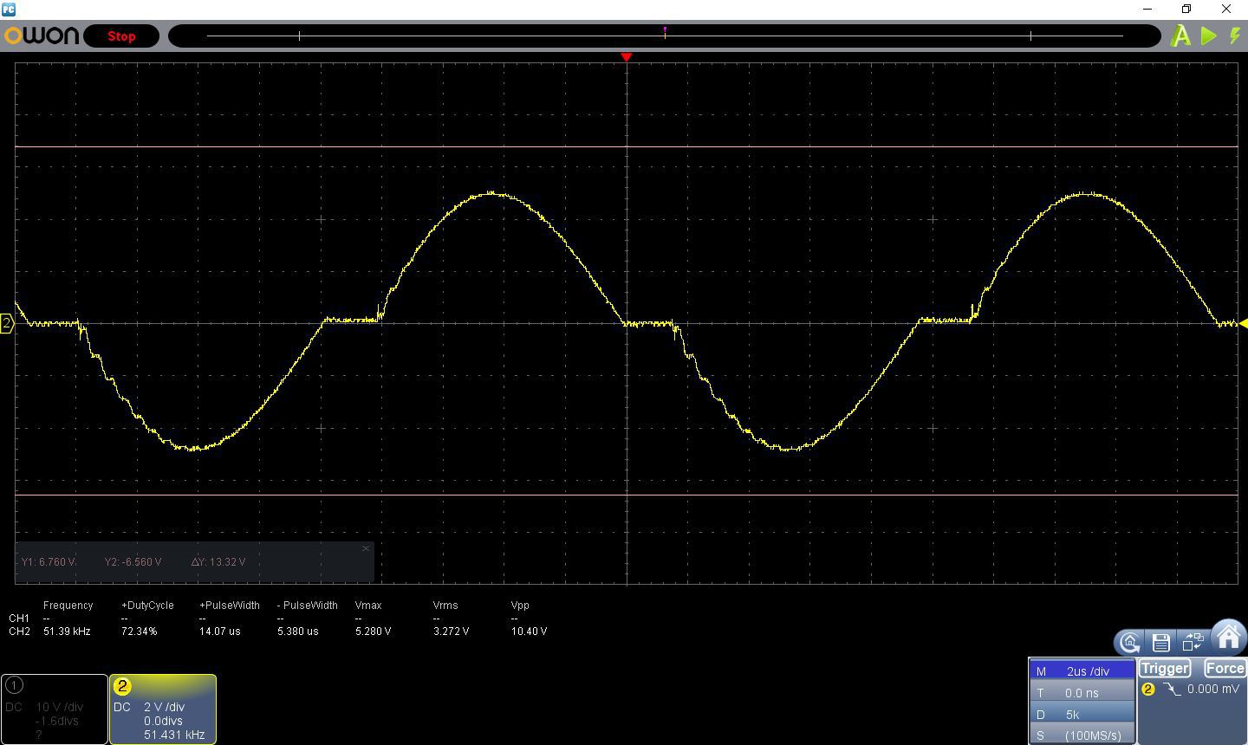Restore default settings with the home-refresh icon
Screen dimensions: 1248x745
[1129, 642]
